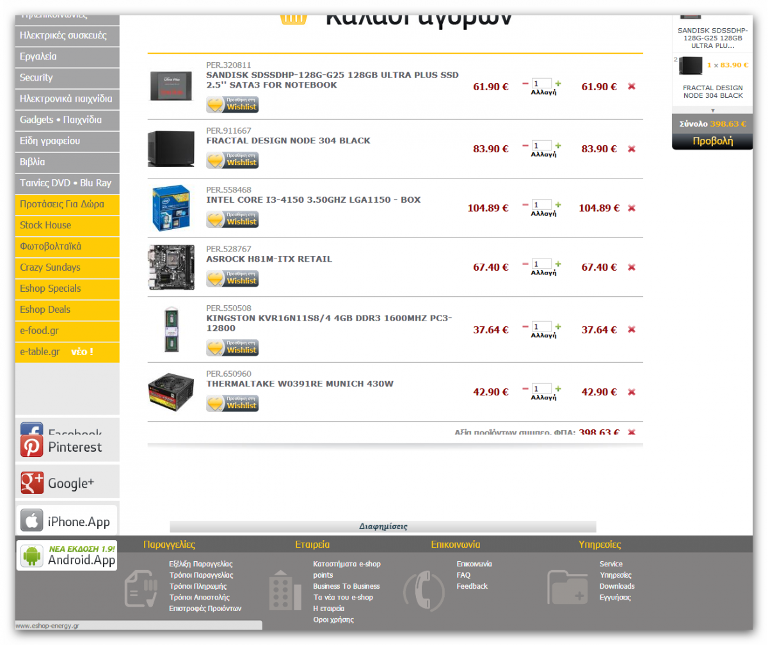The width and height of the screenshot is (768, 645).
Task: Open Εξέλιξη Παραγγελίας footer link
Action: point(201,564)
